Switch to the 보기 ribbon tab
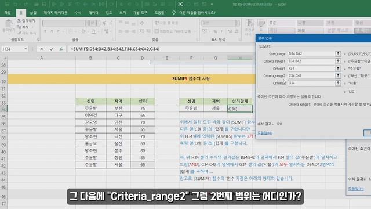The height and width of the screenshot is (209, 371). point(122,13)
